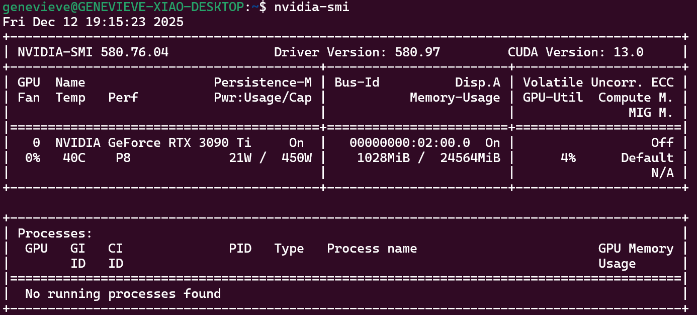Click the Process name column header
The height and width of the screenshot is (315, 697).
(x=372, y=249)
